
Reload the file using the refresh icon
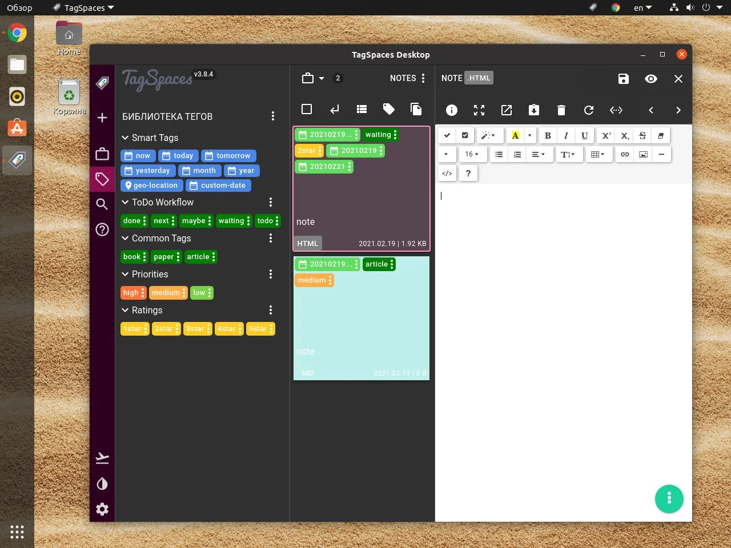[588, 110]
